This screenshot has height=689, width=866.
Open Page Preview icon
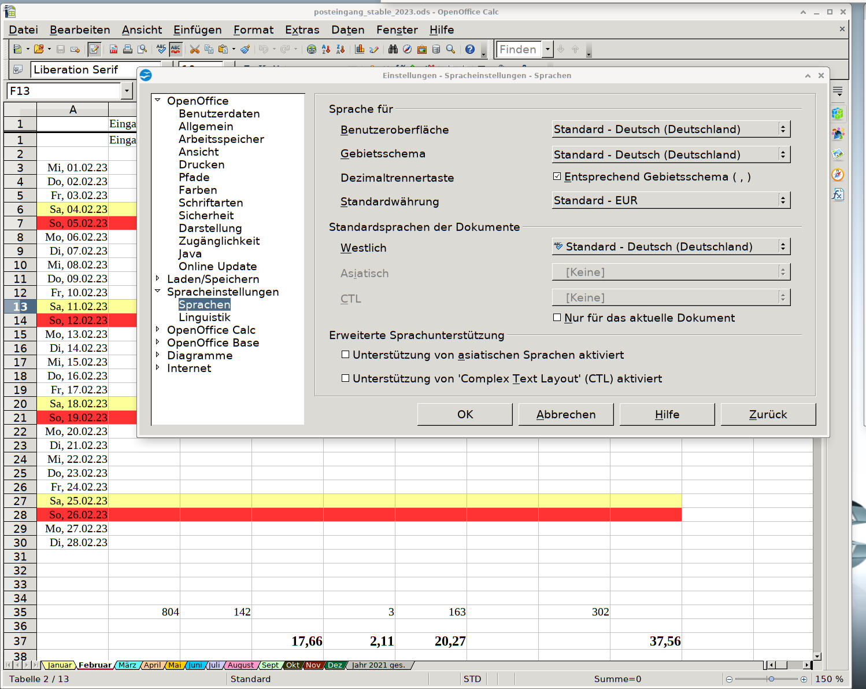click(x=142, y=49)
